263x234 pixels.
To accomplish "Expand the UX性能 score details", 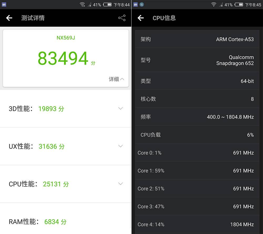I will [120, 146].
